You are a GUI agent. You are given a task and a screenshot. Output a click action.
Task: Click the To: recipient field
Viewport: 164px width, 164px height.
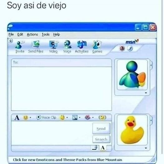pyautogui.click(x=61, y=63)
